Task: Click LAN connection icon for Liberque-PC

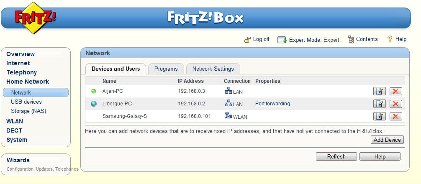Action: tap(228, 103)
